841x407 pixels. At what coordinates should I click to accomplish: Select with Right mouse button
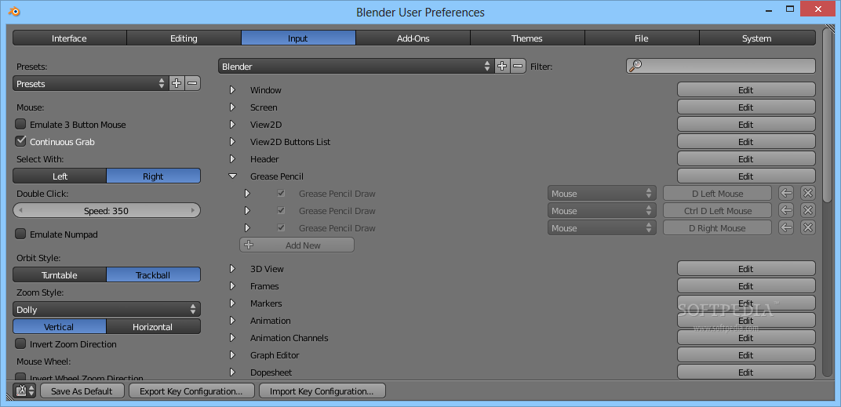[154, 176]
